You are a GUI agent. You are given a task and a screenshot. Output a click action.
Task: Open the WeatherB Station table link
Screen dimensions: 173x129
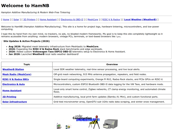(13, 69)
